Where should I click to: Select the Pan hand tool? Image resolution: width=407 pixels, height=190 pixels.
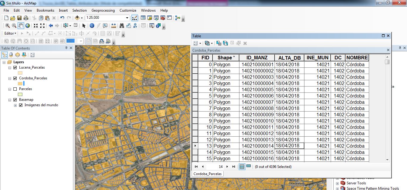point(21,26)
